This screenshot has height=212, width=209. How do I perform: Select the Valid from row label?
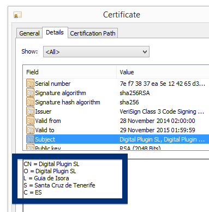[48, 121]
